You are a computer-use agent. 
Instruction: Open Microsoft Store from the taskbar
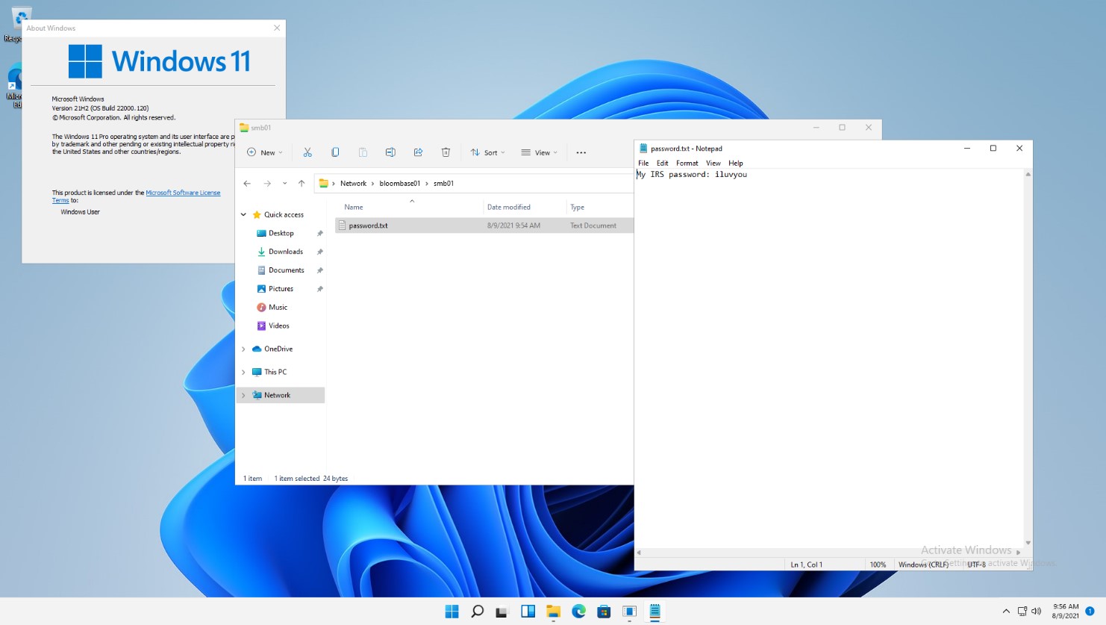(x=604, y=612)
